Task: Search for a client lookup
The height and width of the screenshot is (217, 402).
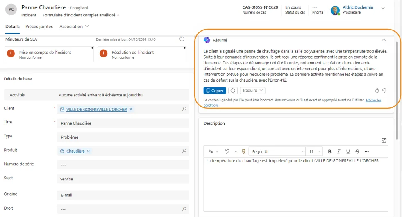Action: point(184,109)
